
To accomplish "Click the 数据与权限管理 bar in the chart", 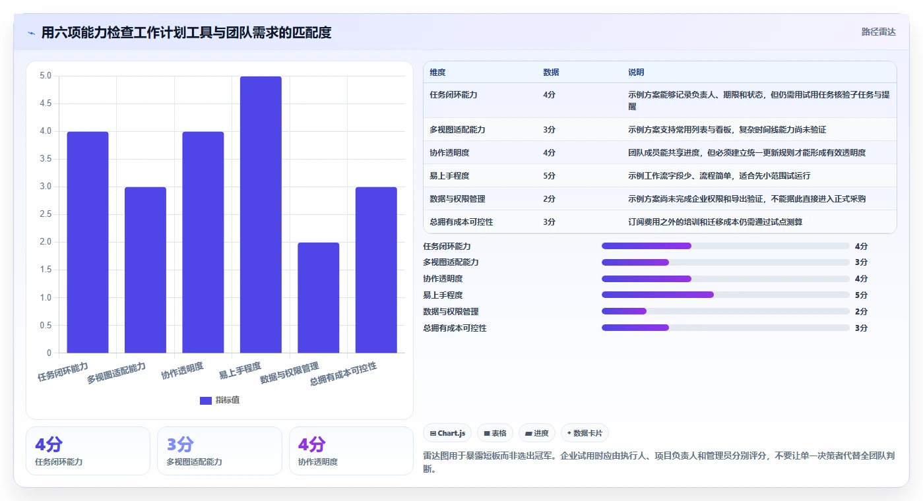I will pyautogui.click(x=319, y=297).
